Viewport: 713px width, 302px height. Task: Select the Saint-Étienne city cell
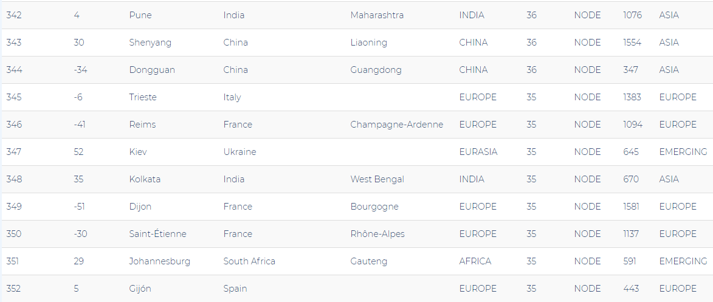(157, 234)
